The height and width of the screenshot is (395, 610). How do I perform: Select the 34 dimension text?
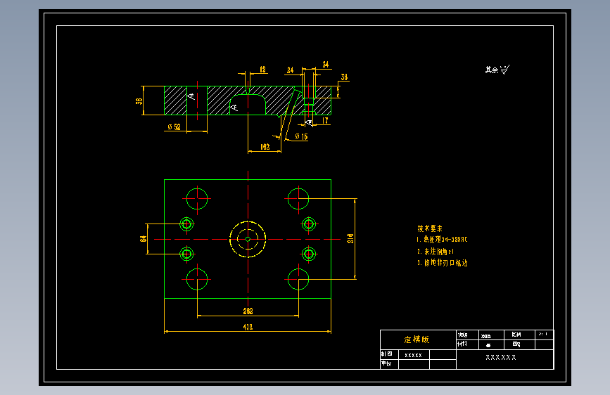tap(326, 64)
